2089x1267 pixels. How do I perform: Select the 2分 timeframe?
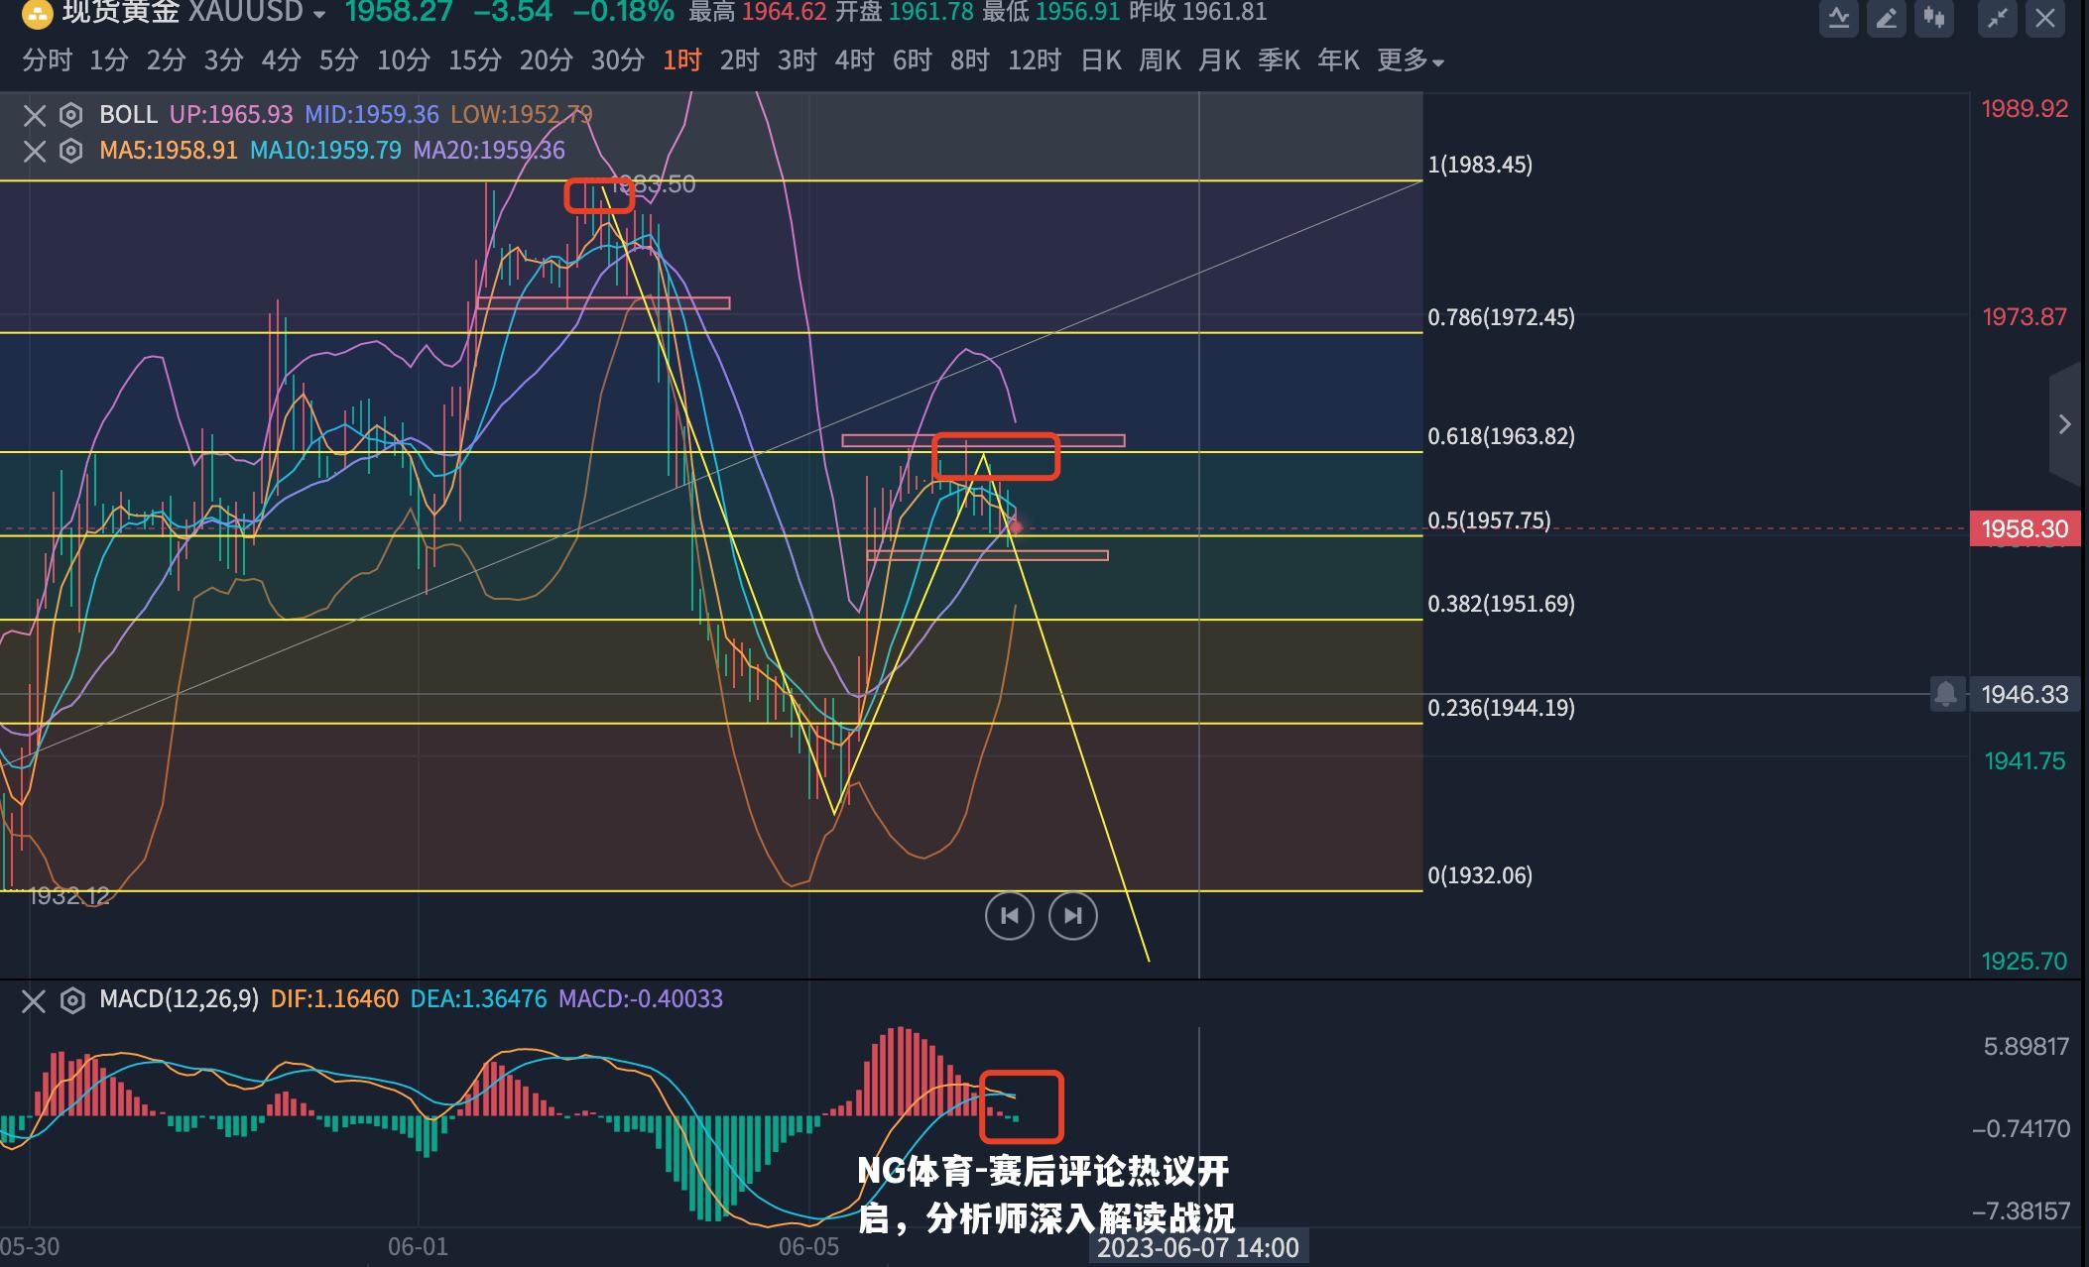point(167,60)
